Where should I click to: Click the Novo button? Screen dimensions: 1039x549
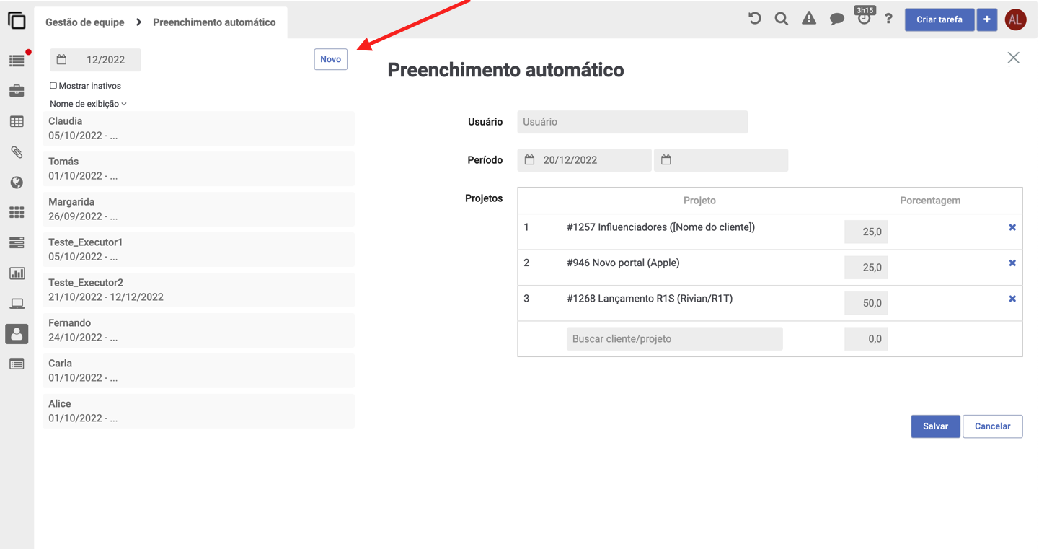tap(330, 59)
